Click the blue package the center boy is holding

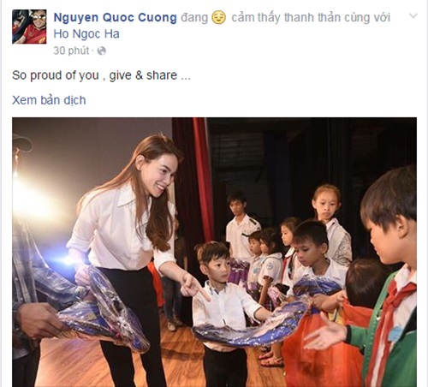pyautogui.click(x=248, y=327)
